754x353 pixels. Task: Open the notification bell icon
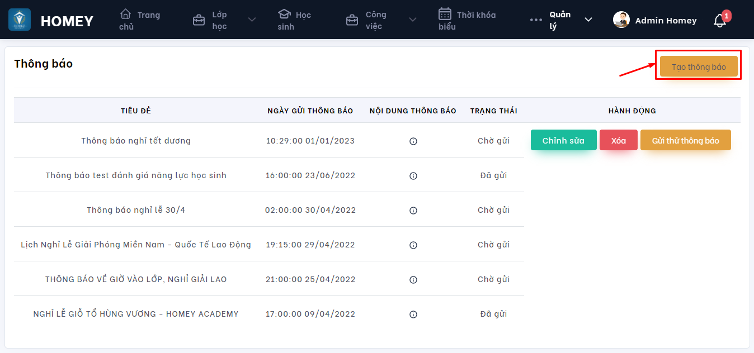pos(719,21)
